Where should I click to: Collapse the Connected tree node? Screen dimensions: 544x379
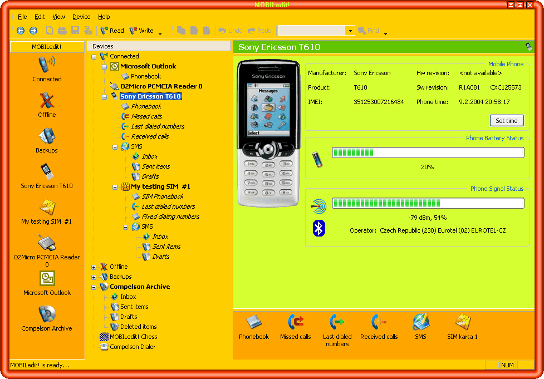click(x=94, y=57)
